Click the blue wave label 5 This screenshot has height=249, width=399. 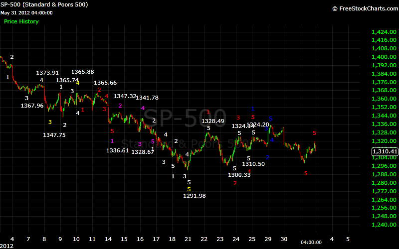point(270,119)
